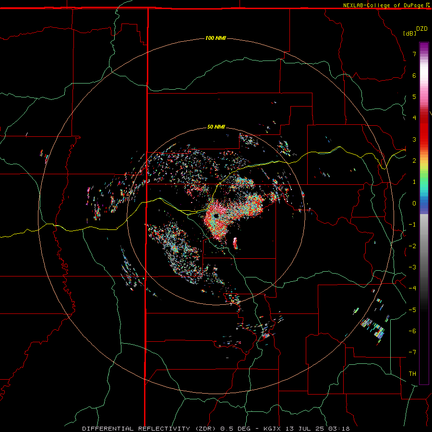Click the 0 value on the scale
This screenshot has width=432, height=432.
point(414,204)
